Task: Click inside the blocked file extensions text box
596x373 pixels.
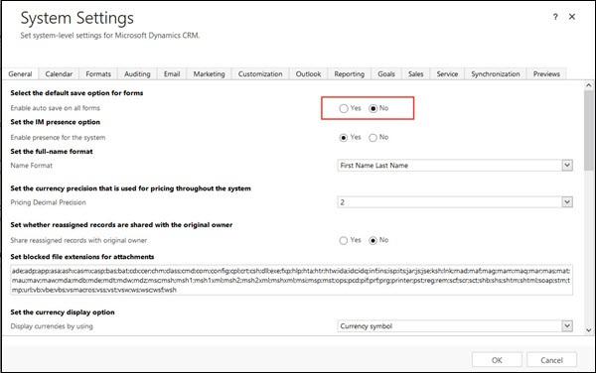Action: (291, 280)
